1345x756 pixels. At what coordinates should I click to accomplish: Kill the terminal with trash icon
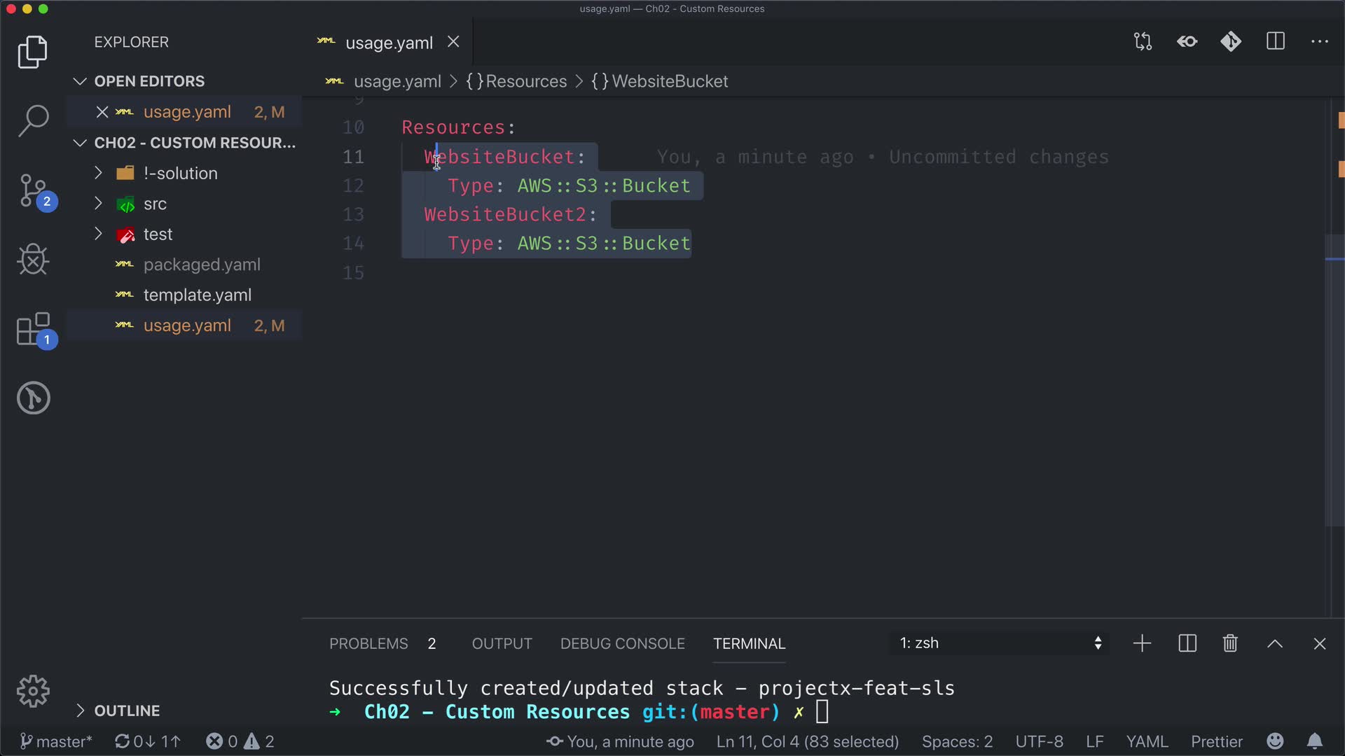click(x=1230, y=643)
